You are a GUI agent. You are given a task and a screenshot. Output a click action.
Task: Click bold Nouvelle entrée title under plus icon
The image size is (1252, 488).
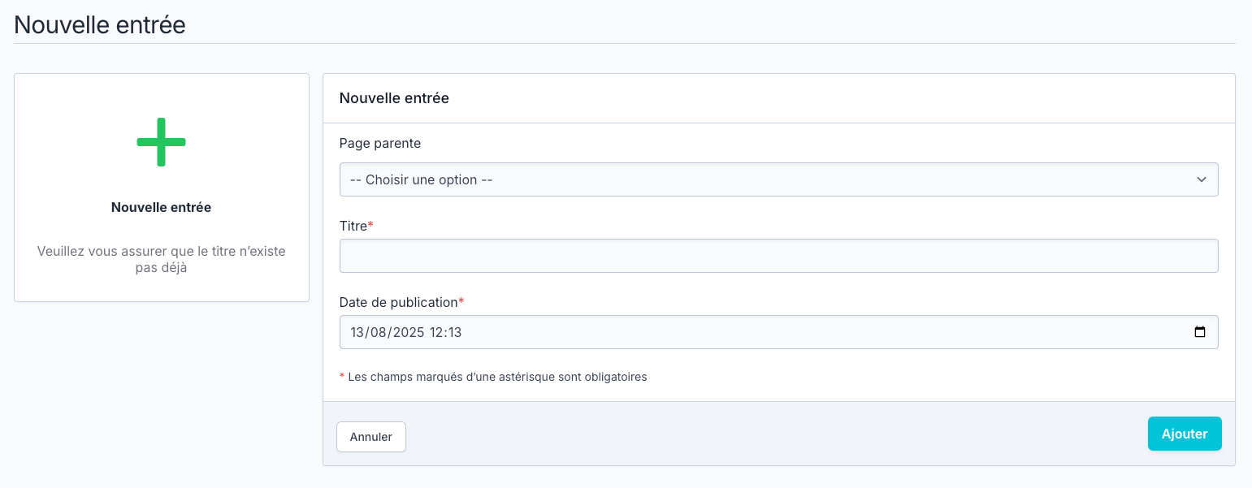[x=161, y=207]
